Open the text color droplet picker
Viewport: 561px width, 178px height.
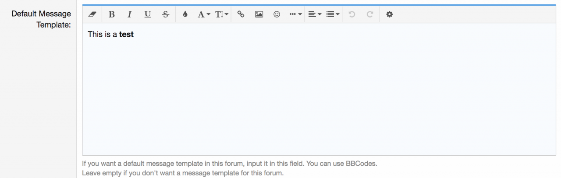pyautogui.click(x=185, y=14)
